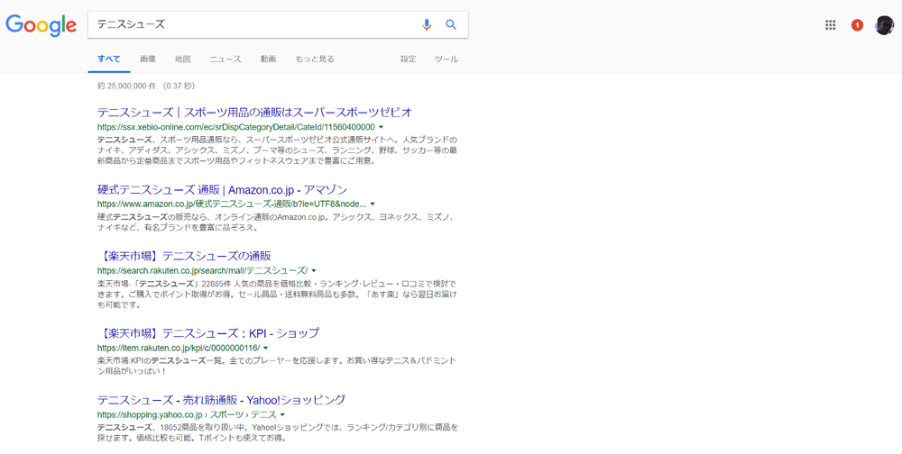Switch to the 動画 tab
Viewport: 902px width, 454px height.
pos(268,59)
